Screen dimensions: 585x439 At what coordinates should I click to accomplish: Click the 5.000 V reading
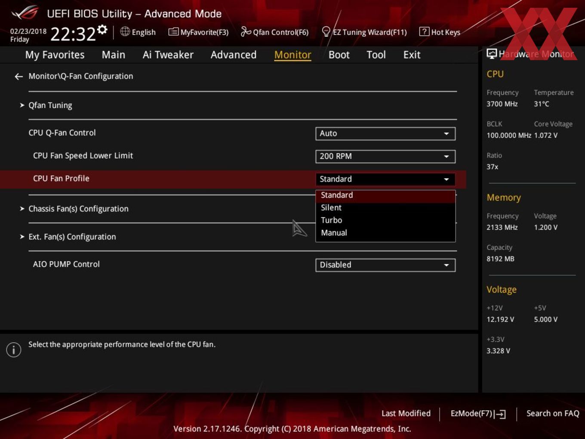pos(546,320)
